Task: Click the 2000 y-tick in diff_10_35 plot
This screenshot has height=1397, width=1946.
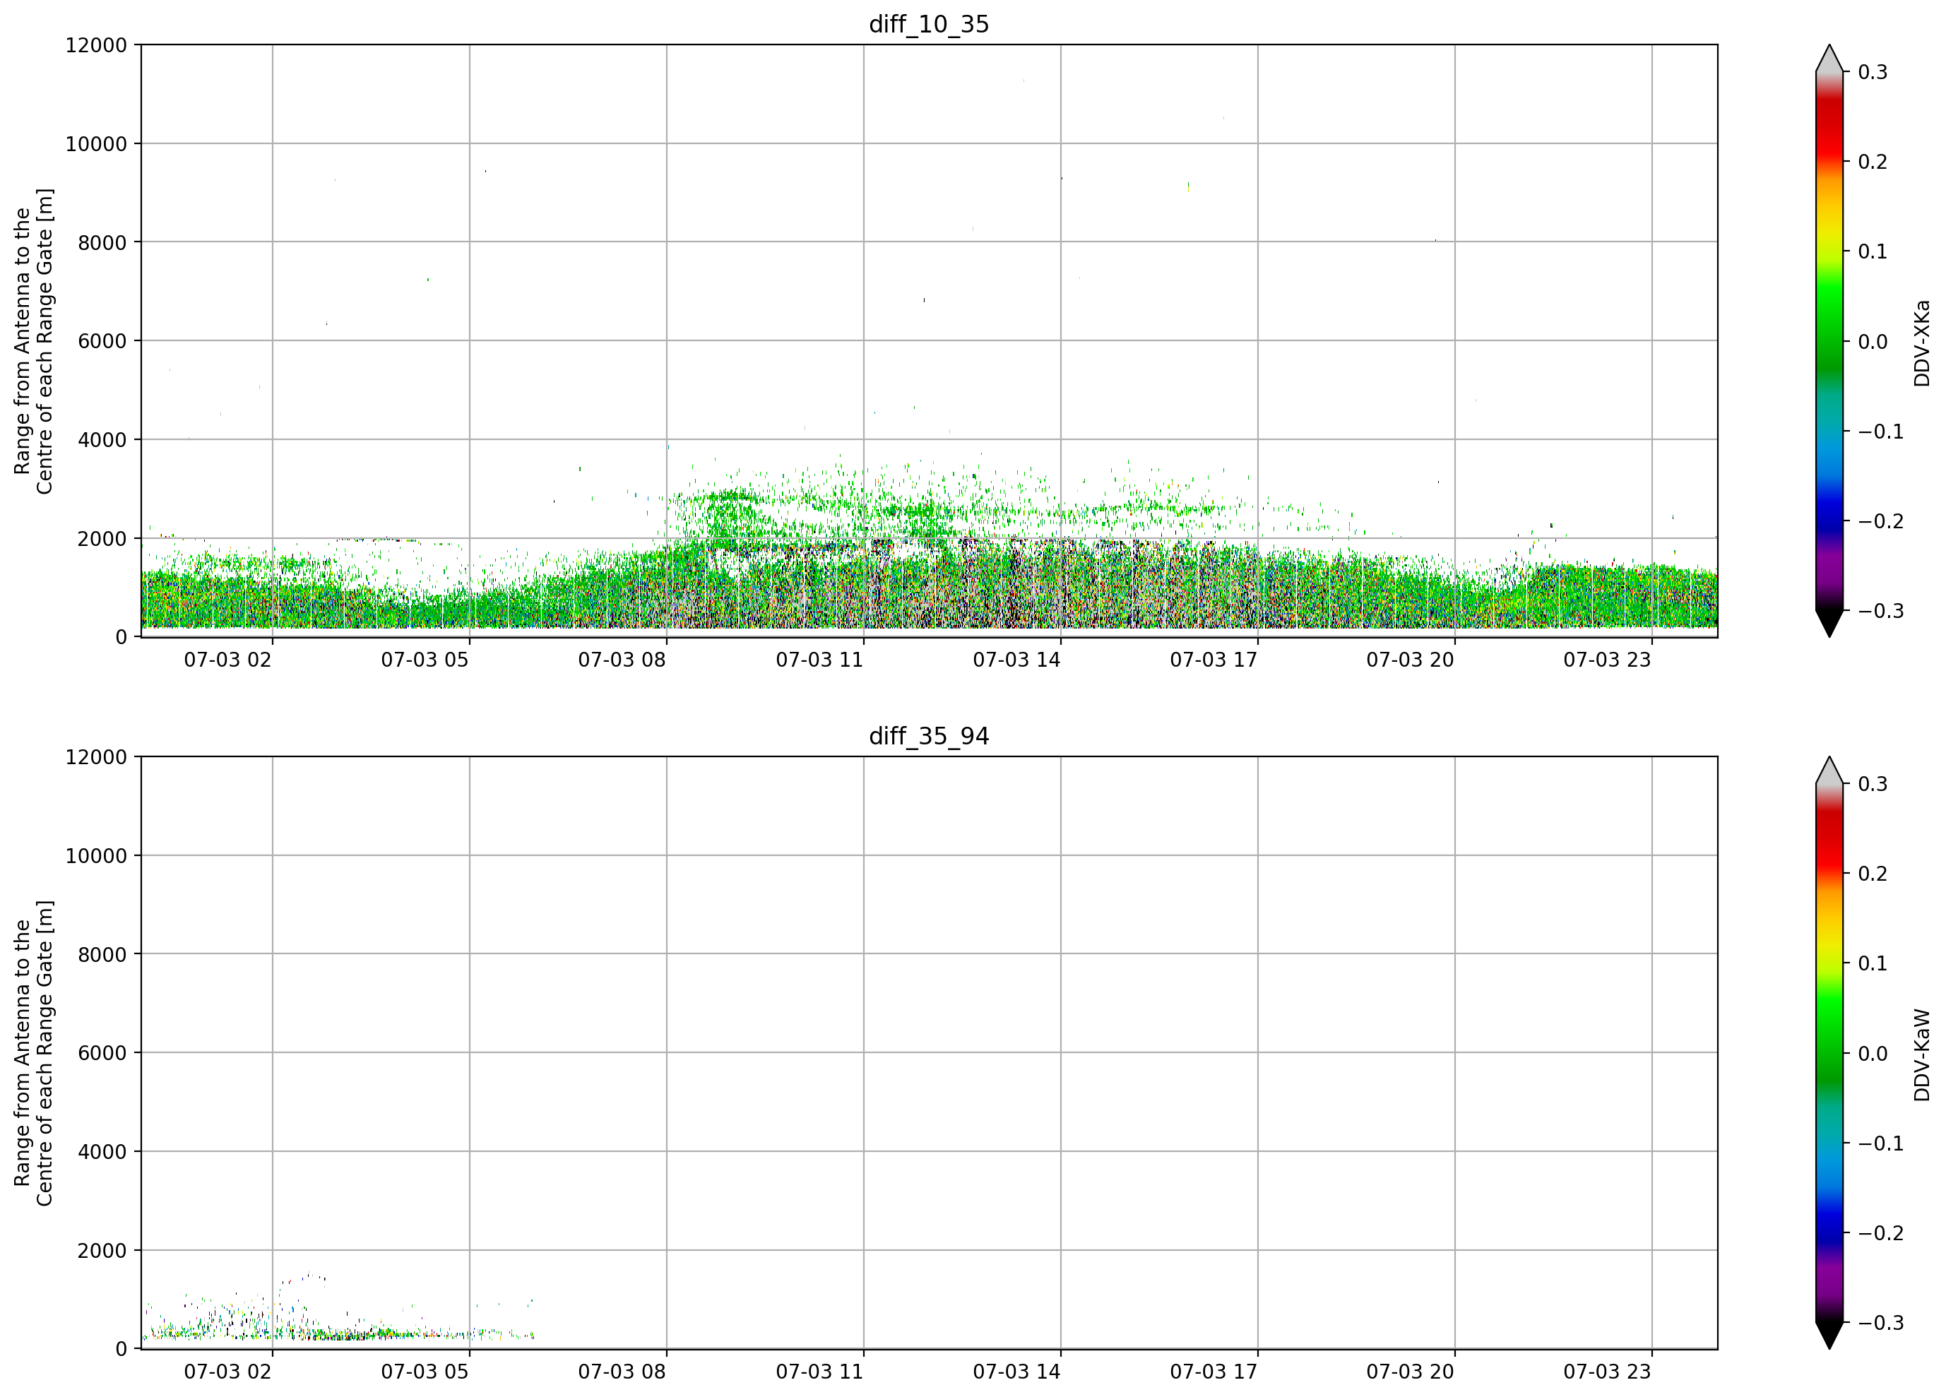Action: [102, 538]
